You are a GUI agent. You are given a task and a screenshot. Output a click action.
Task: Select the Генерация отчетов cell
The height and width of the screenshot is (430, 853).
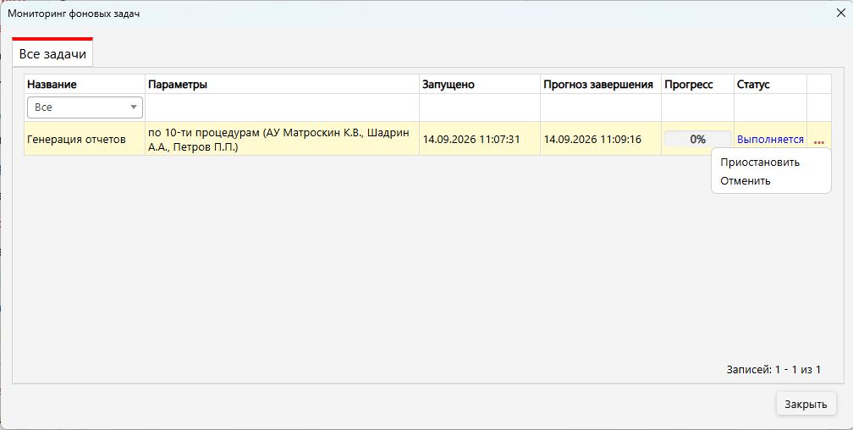tap(85, 139)
